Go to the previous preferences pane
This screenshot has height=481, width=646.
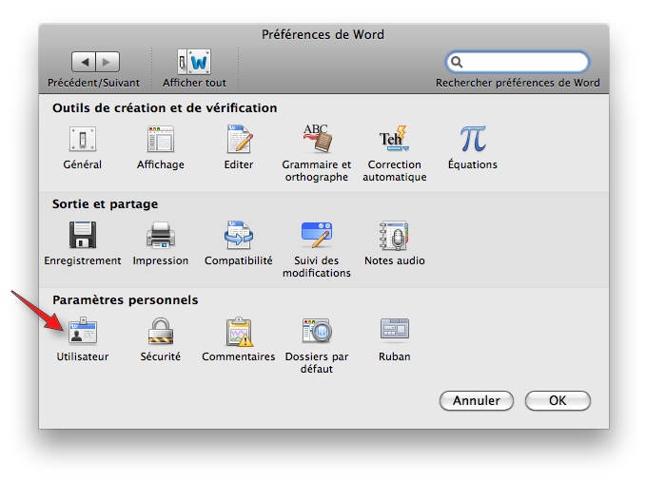(84, 62)
